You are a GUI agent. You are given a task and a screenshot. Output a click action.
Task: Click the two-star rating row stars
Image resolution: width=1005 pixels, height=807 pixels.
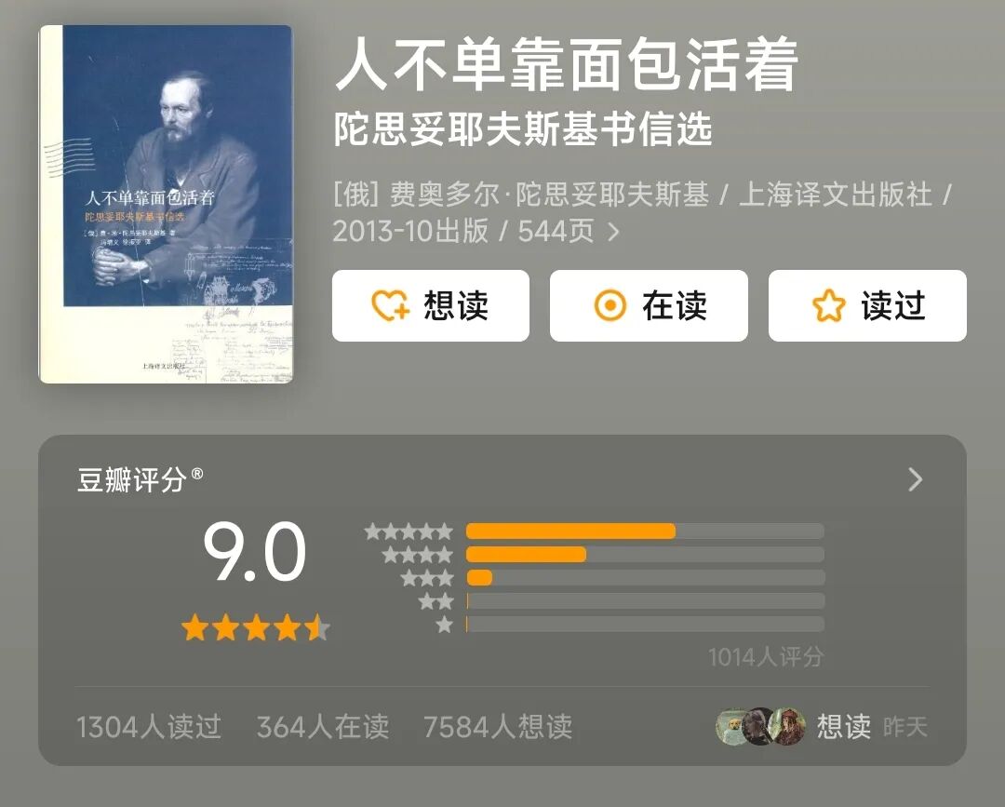pyautogui.click(x=435, y=601)
